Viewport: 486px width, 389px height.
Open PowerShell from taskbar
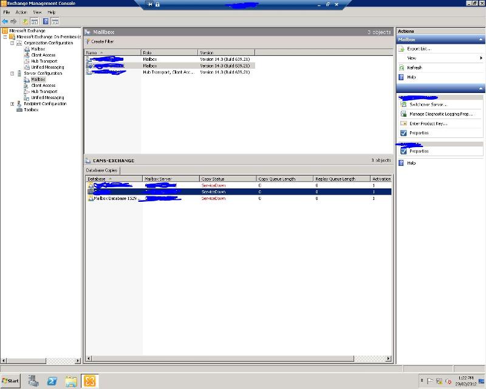point(52,381)
